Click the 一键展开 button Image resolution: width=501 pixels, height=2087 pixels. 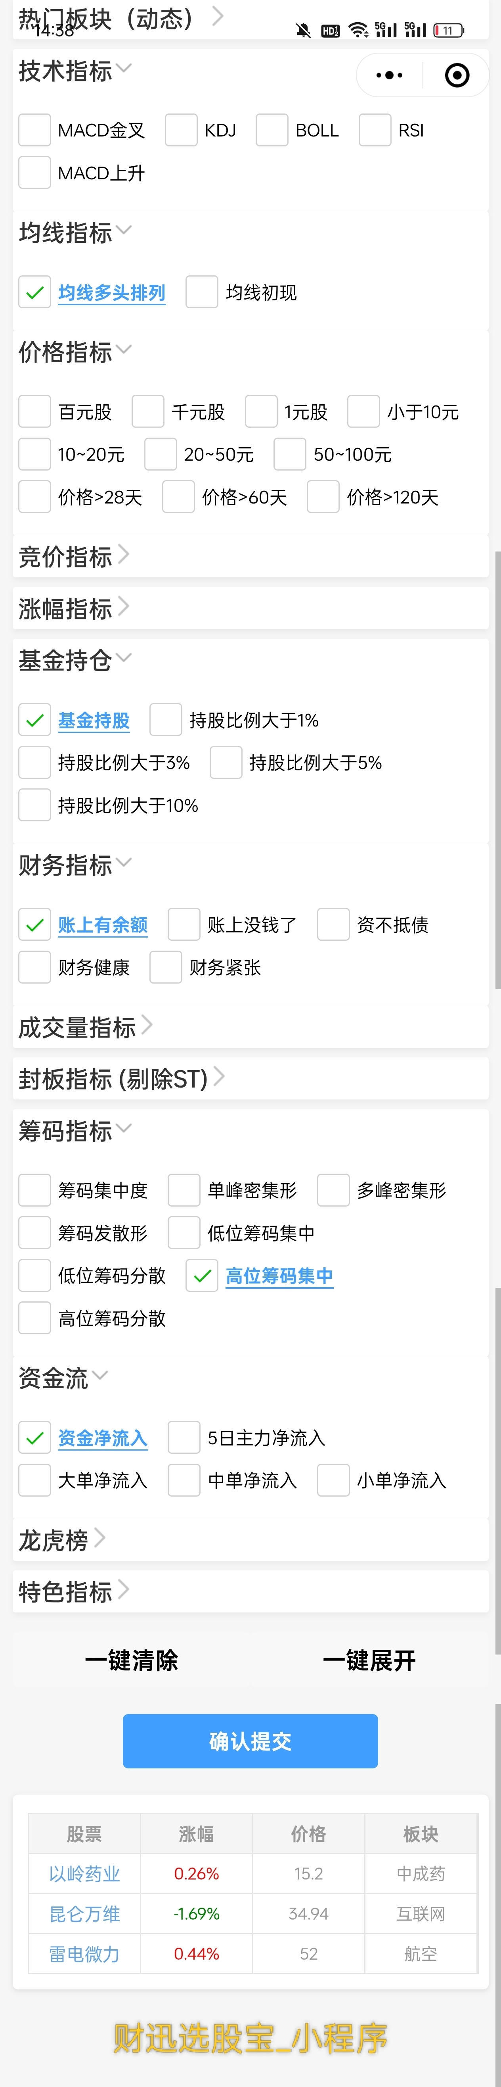[x=369, y=1660]
